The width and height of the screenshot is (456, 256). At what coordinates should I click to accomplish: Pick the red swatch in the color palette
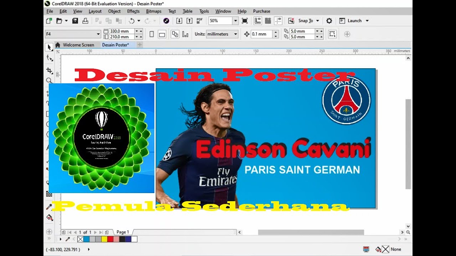point(110,239)
